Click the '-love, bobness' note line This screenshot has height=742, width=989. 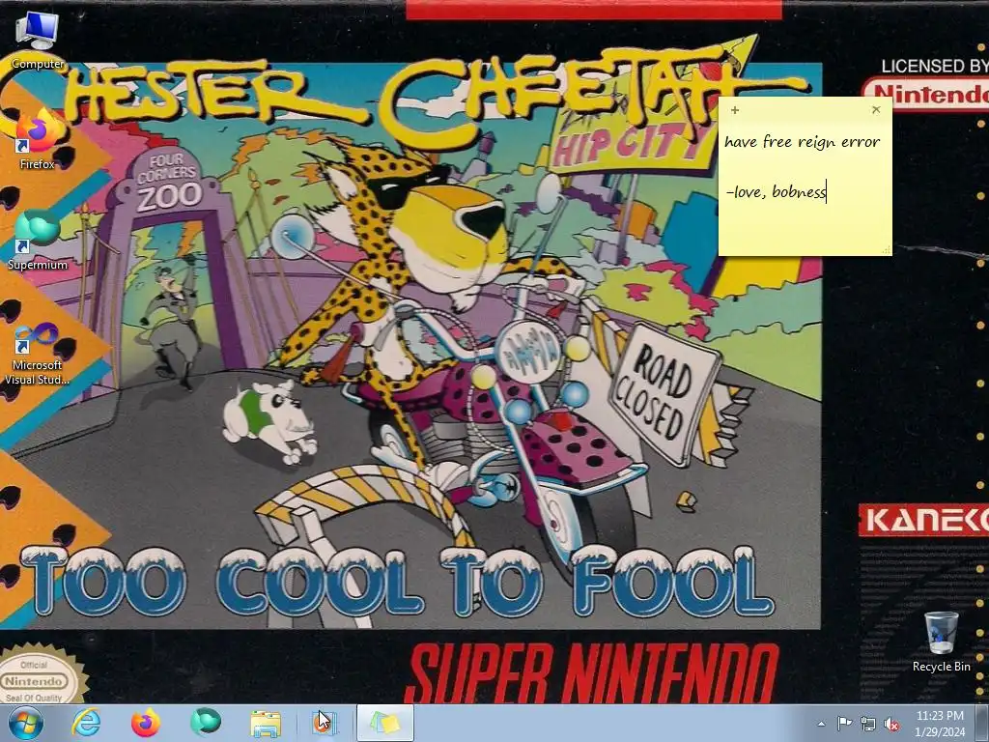click(776, 191)
